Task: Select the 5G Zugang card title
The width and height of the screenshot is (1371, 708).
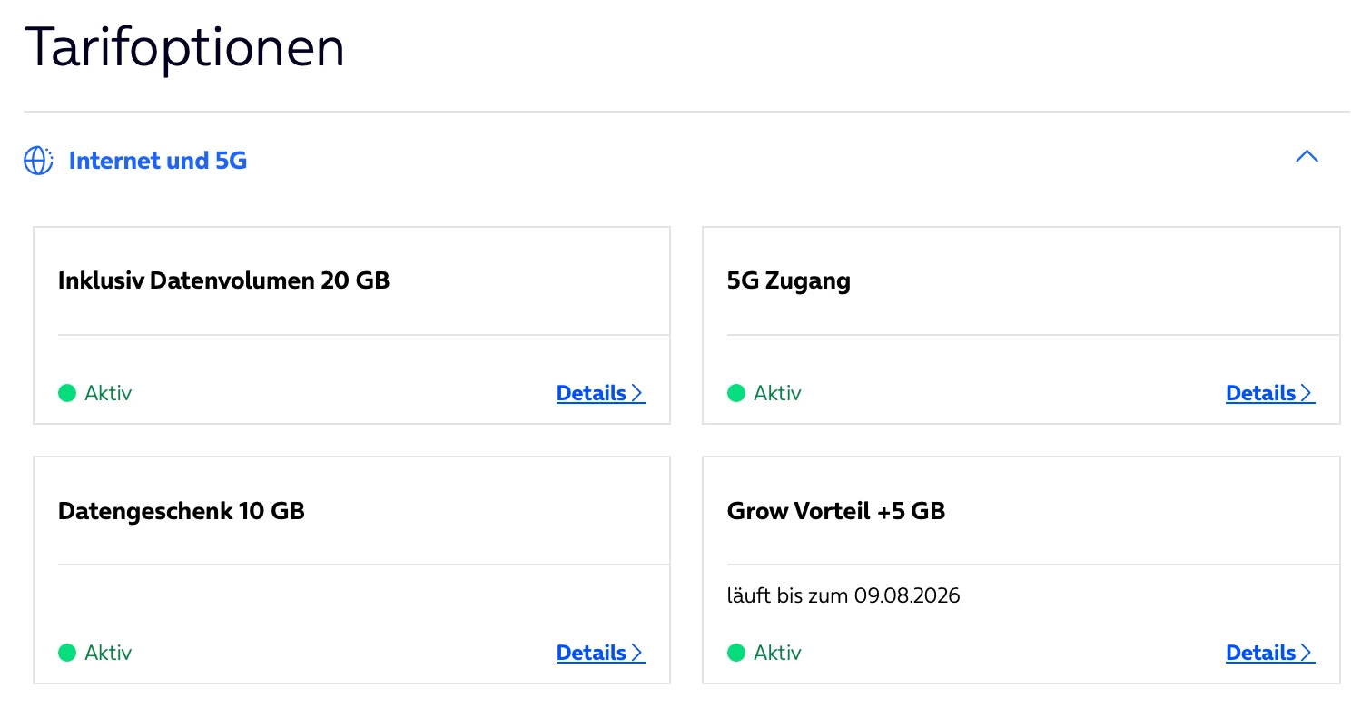Action: [x=788, y=280]
